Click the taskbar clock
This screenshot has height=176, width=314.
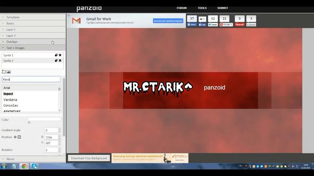tap(306, 166)
